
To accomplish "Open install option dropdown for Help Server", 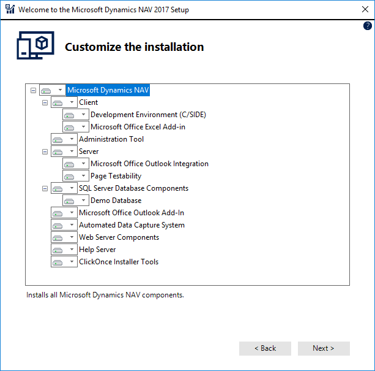I will point(64,250).
